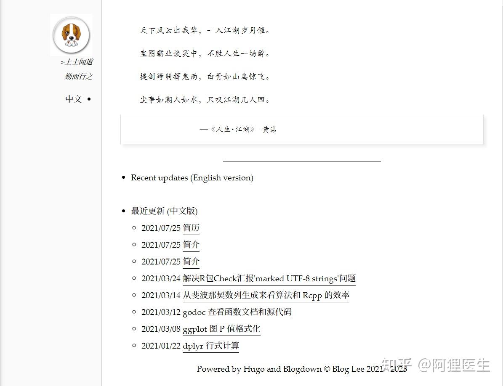Open Recent updates (English version)
Image resolution: width=503 pixels, height=386 pixels.
[x=192, y=178]
